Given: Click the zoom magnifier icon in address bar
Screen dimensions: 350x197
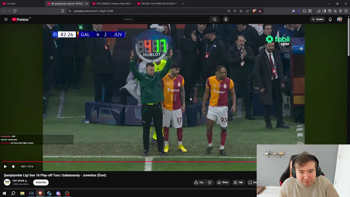Looking at the screenshot, I should tap(235, 11).
